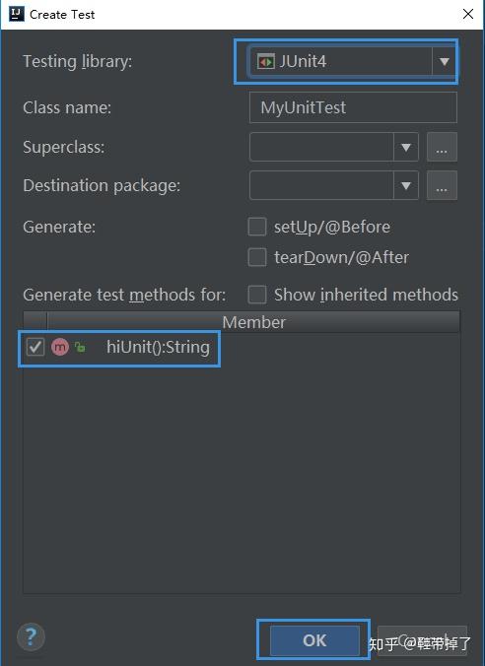Click the JUnit4 library icon
The width and height of the screenshot is (485, 666).
(x=265, y=62)
